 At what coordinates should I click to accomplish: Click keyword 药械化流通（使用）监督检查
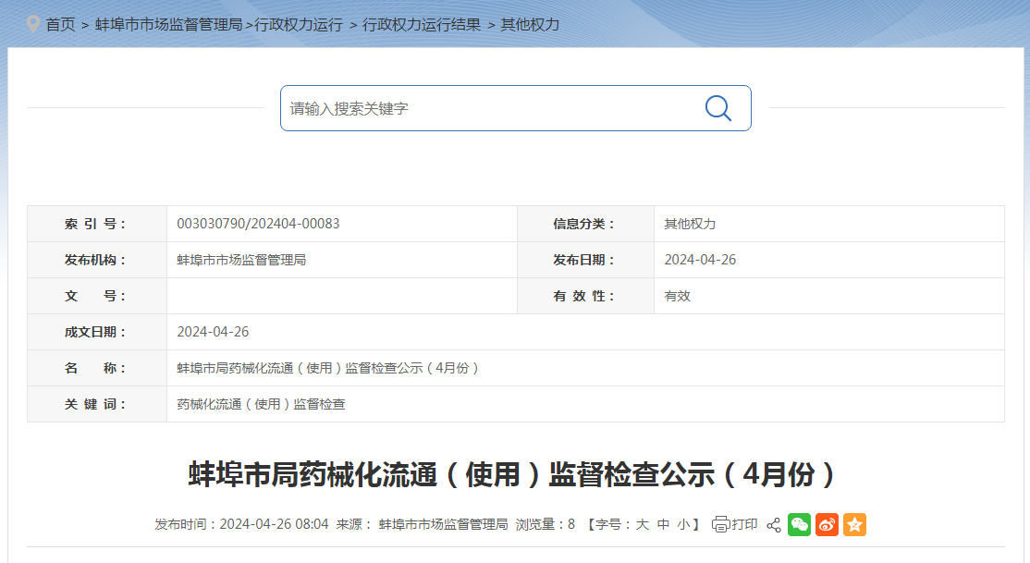pos(261,404)
